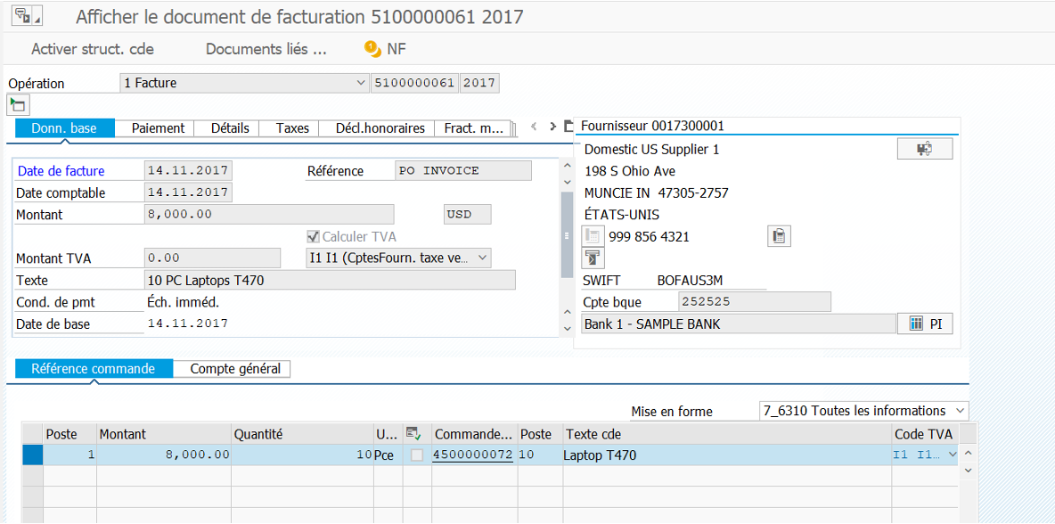1055x524 pixels.
Task: Open the Compte général tab
Action: pos(234,369)
